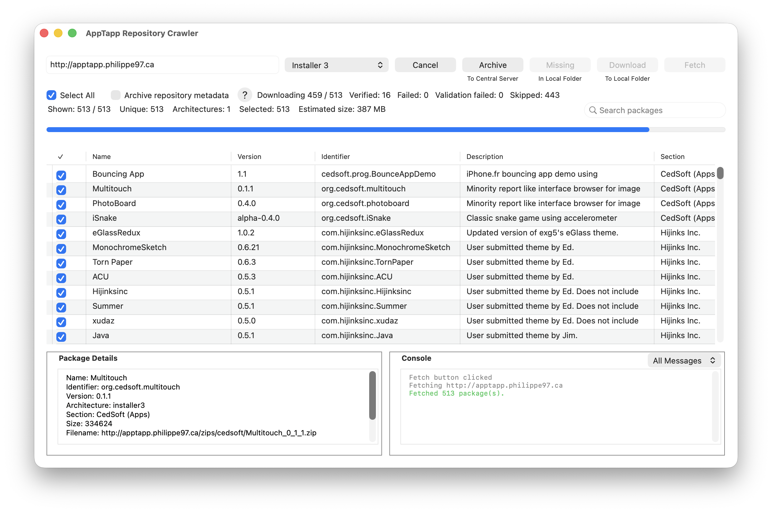Click identifier com.hijinksinc.xudaz
The image size is (772, 513).
(x=360, y=321)
